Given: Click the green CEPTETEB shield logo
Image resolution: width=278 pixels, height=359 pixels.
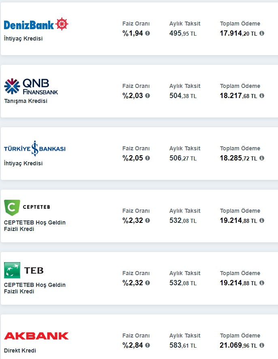Looking at the screenshot, I should pos(12,207).
